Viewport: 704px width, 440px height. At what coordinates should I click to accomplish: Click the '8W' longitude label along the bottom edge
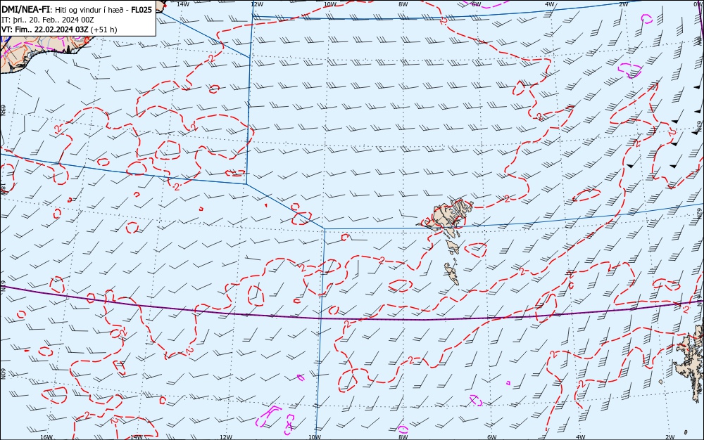click(x=403, y=437)
